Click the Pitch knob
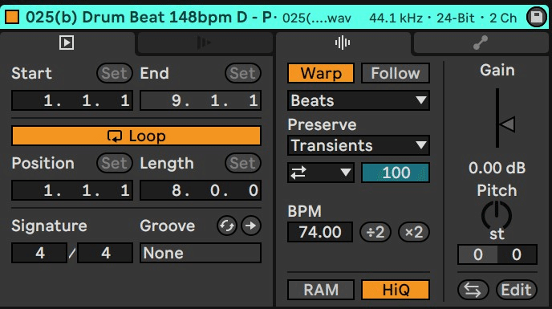The height and width of the screenshot is (309, 552). pos(497,215)
